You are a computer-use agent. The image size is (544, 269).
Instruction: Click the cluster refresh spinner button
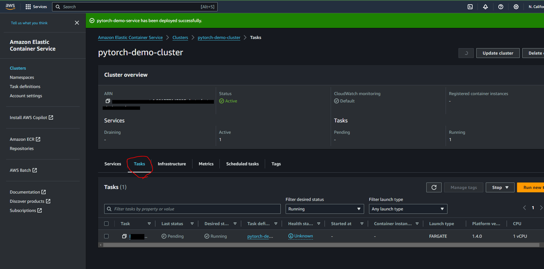coord(466,53)
